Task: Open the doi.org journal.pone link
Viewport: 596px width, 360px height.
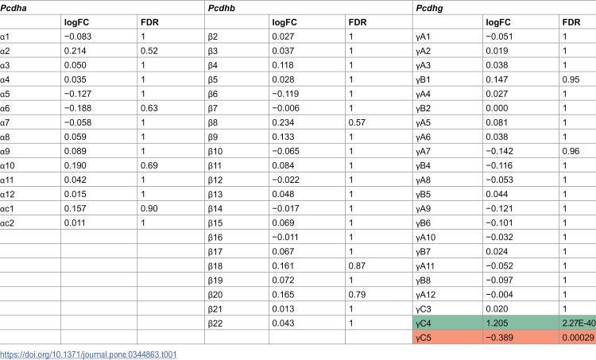Action: click(88, 354)
